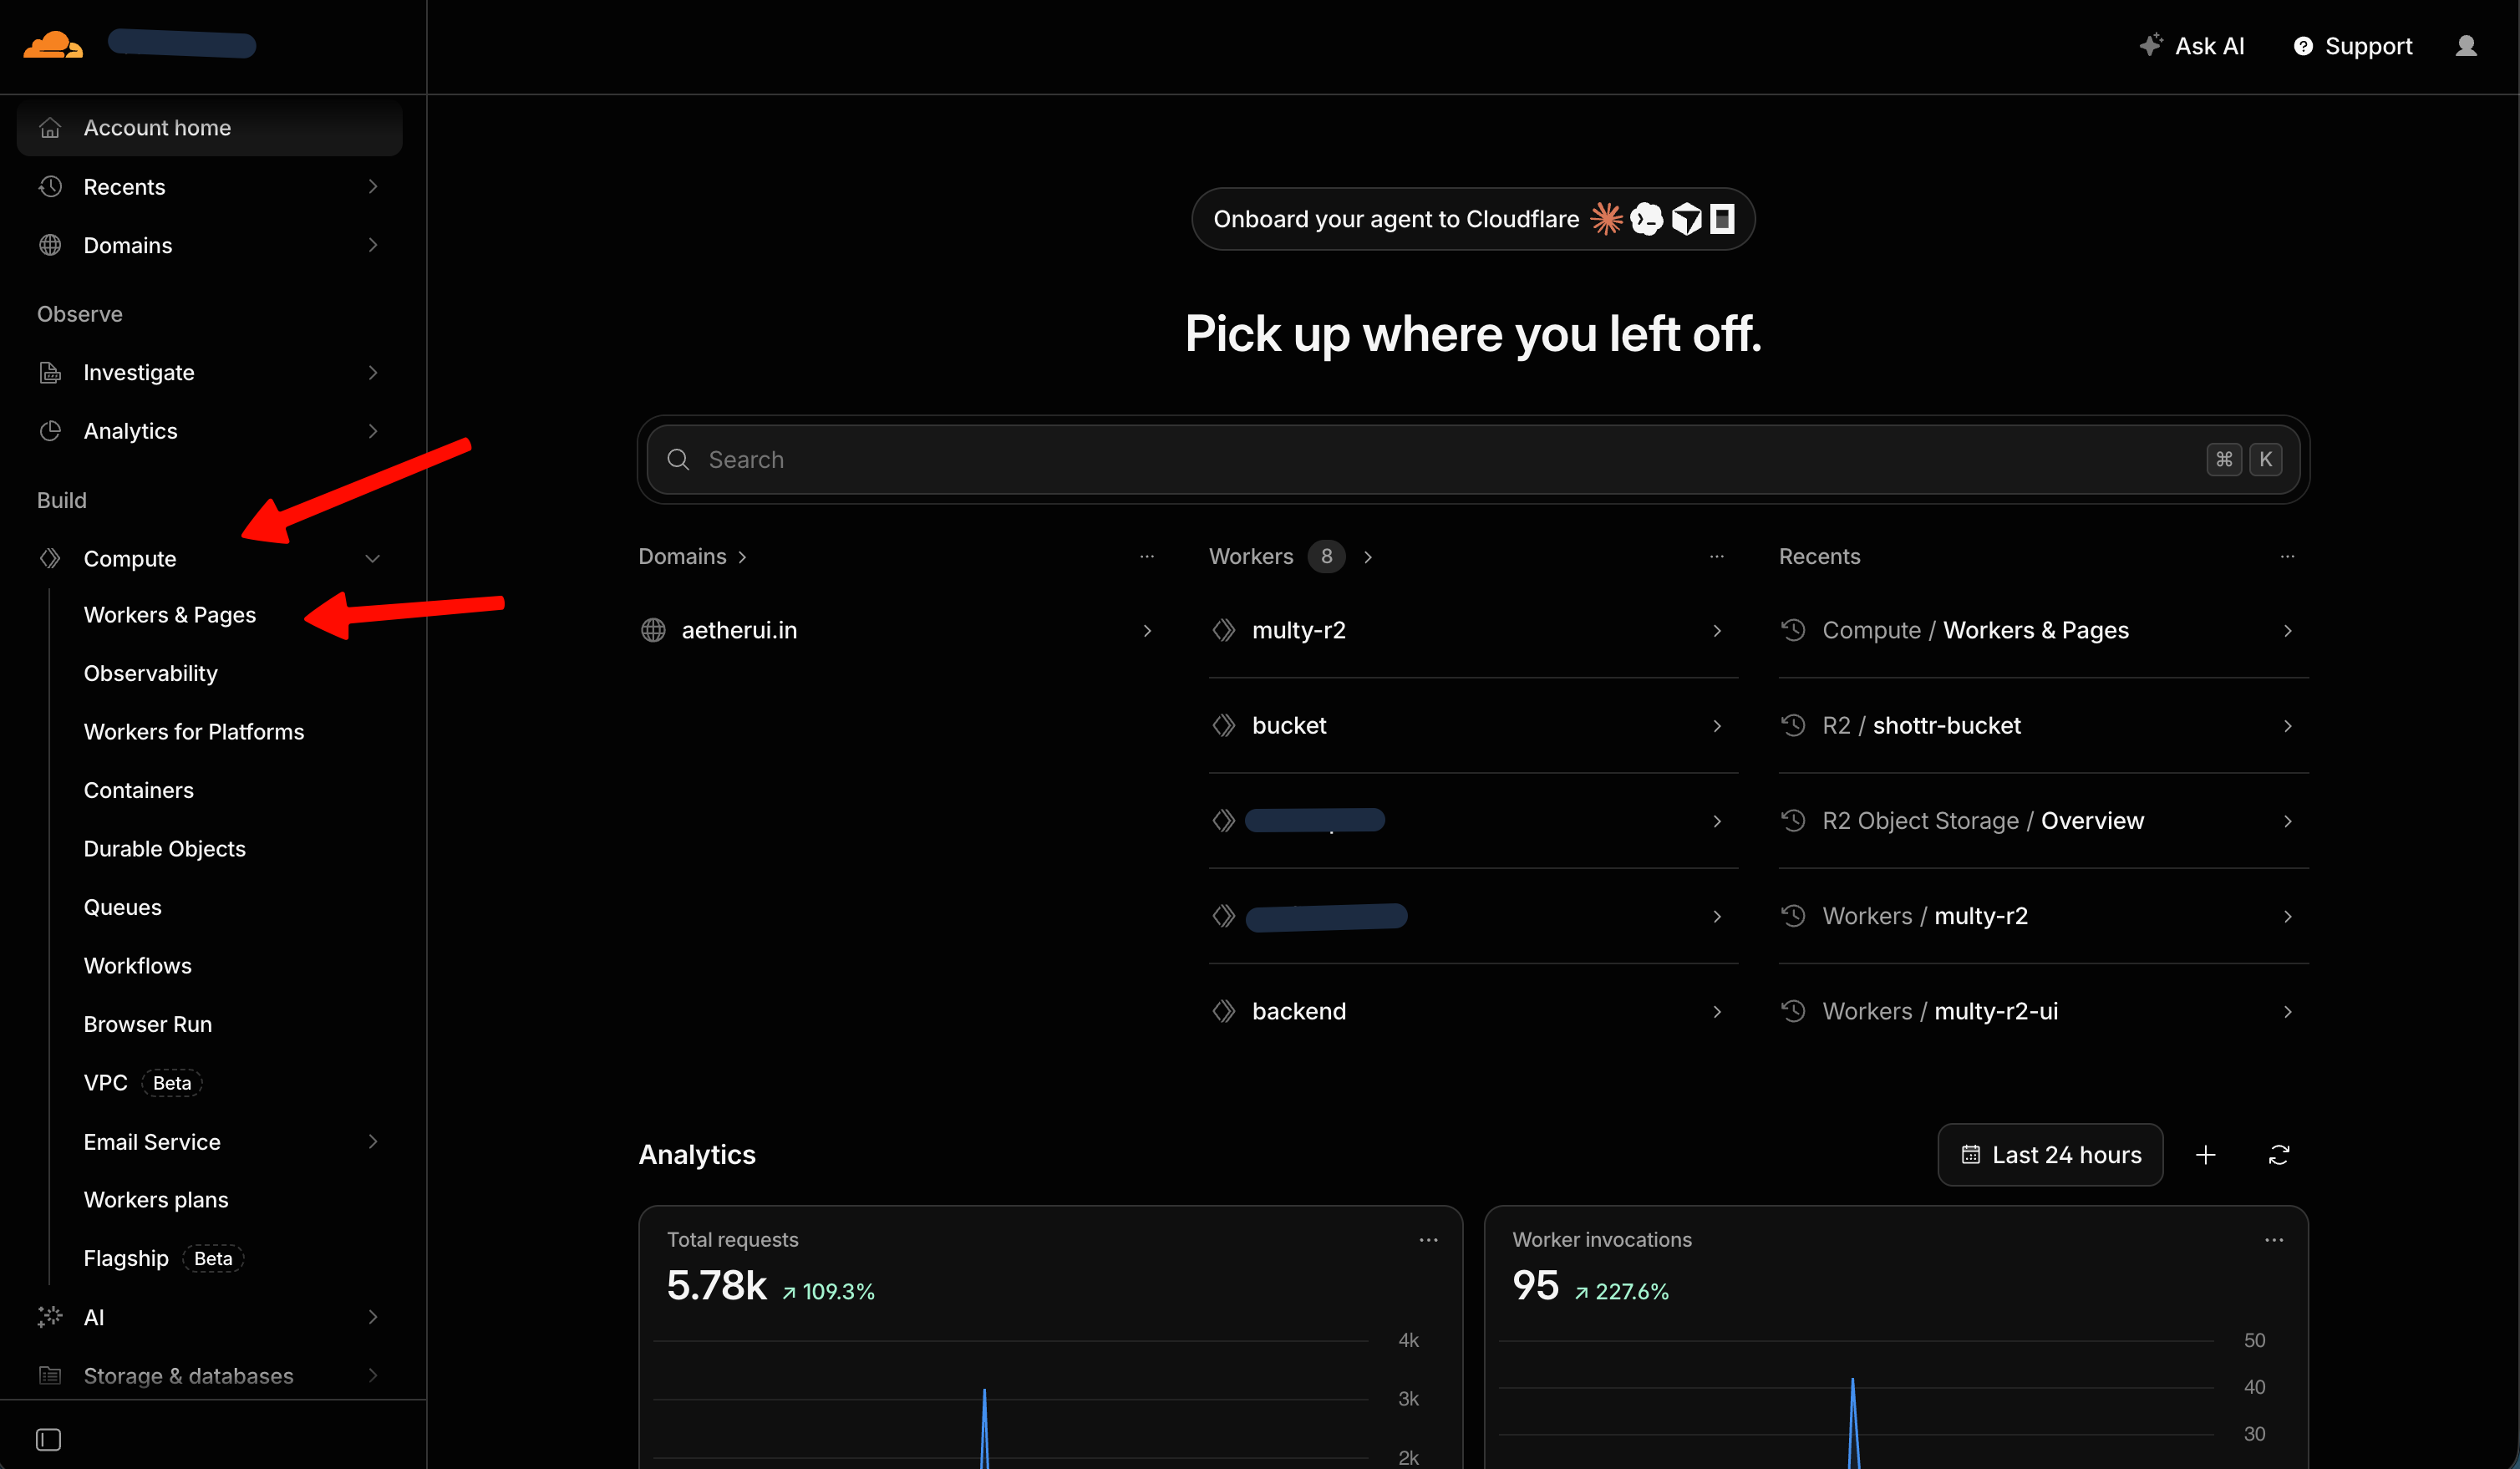Screen dimensions: 2520x1469
Task: Open the backend worker row
Action: click(1473, 1011)
